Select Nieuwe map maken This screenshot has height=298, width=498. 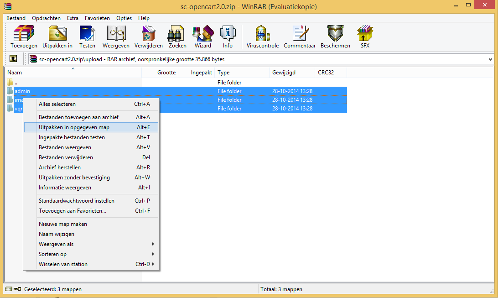[91, 224]
